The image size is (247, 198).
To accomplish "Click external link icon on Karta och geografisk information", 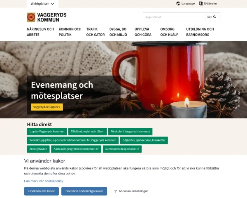I will pyautogui.click(x=97, y=149).
